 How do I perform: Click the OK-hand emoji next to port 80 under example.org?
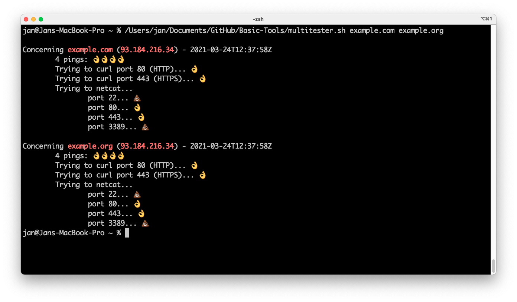pos(137,204)
